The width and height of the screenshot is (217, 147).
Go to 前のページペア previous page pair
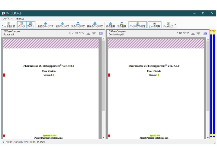pos(62,25)
